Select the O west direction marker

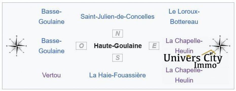point(81,46)
